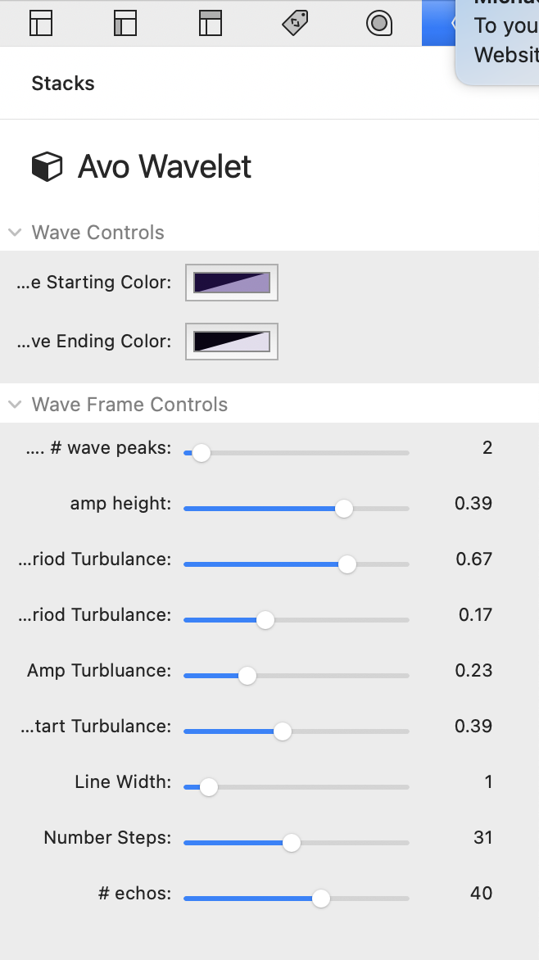The height and width of the screenshot is (960, 539).
Task: Select the circle theme-style inspector icon
Action: point(379,24)
